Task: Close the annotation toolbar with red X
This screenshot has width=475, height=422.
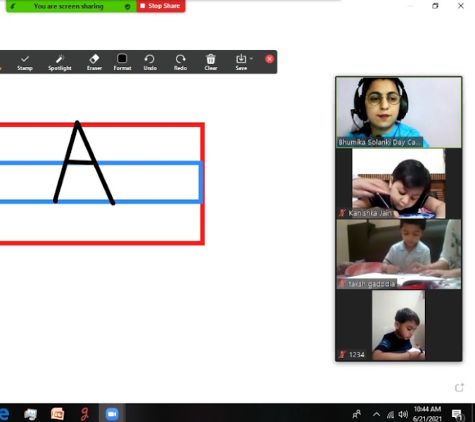Action: 270,59
